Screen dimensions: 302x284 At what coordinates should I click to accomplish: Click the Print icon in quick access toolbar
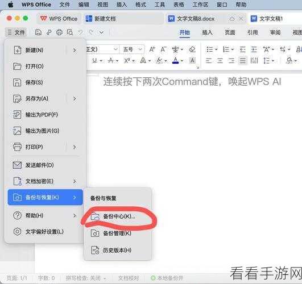tap(59, 32)
